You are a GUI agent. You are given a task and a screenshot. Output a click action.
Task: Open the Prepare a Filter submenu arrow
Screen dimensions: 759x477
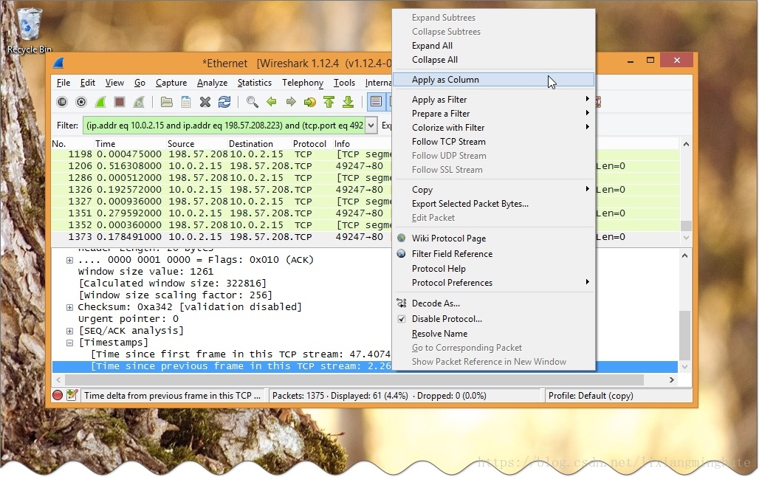[587, 113]
